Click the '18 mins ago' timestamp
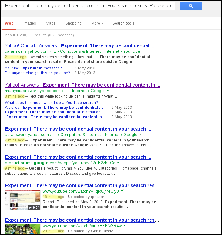 (x=53, y=197)
